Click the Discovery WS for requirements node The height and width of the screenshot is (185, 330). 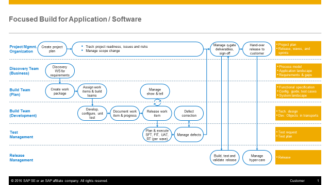pyautogui.click(x=60, y=71)
